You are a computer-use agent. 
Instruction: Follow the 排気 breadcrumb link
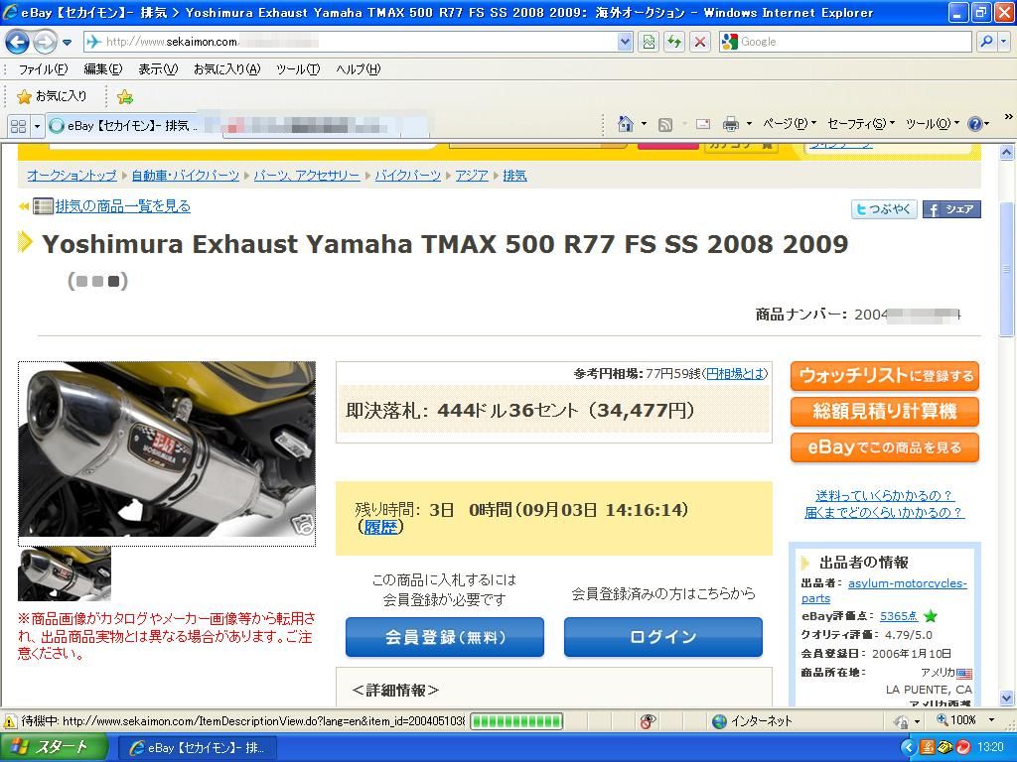[515, 175]
